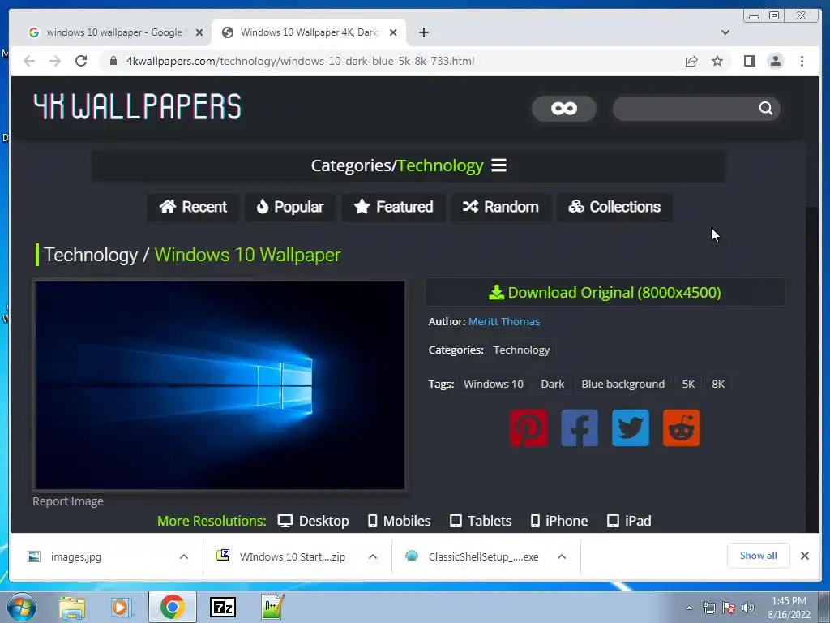This screenshot has height=623, width=830.
Task: Share wallpaper on Twitter
Action: [630, 428]
